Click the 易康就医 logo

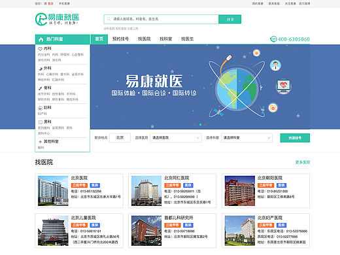tap(57, 19)
